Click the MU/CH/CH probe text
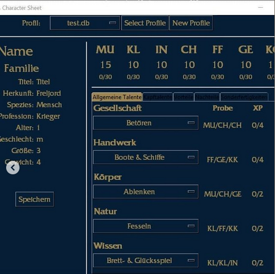The image size is (275, 274). 222,125
